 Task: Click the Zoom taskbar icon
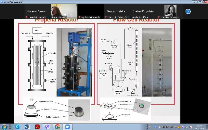click(x=68, y=127)
